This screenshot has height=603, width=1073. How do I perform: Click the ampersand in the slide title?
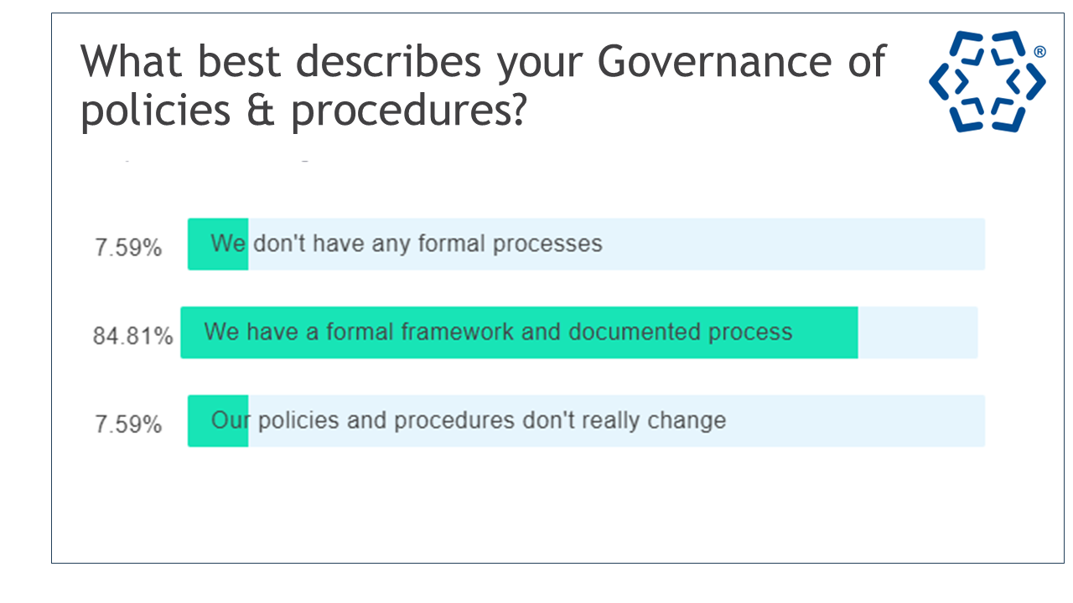[264, 111]
